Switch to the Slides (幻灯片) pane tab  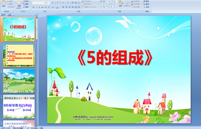pyautogui.click(x=3, y=15)
